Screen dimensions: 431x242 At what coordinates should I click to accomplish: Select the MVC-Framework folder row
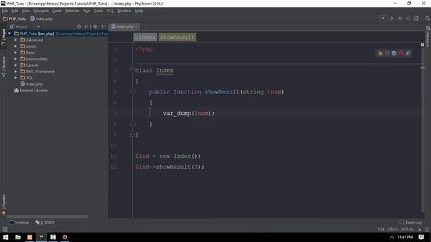coord(57,71)
